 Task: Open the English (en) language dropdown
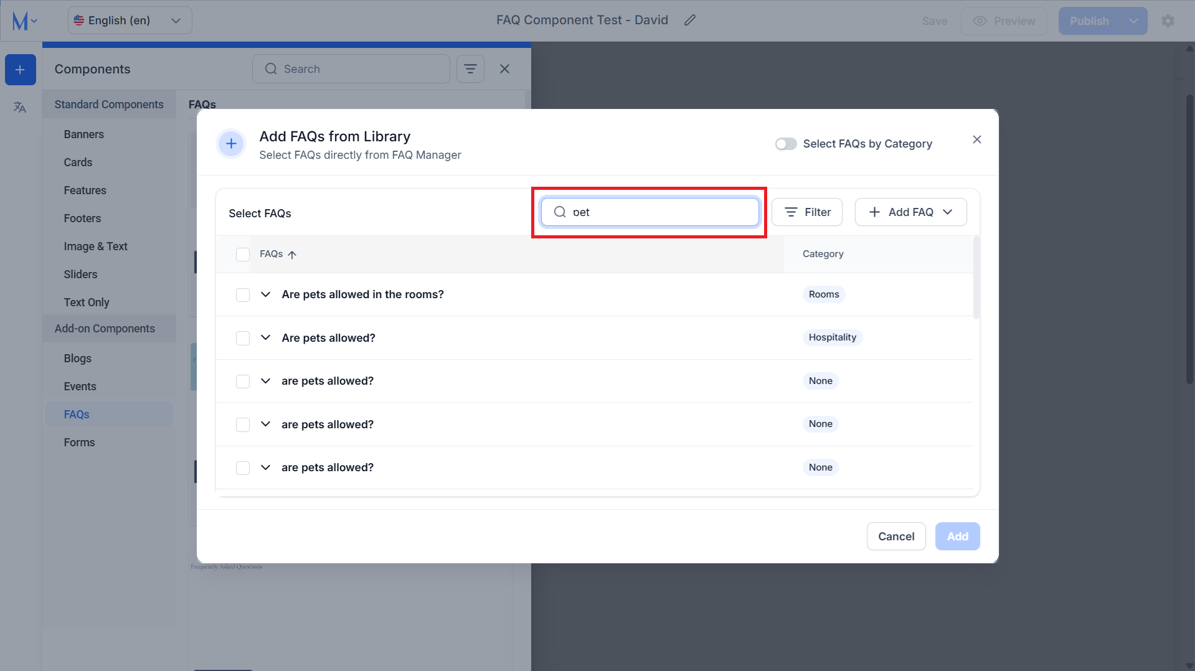130,21
